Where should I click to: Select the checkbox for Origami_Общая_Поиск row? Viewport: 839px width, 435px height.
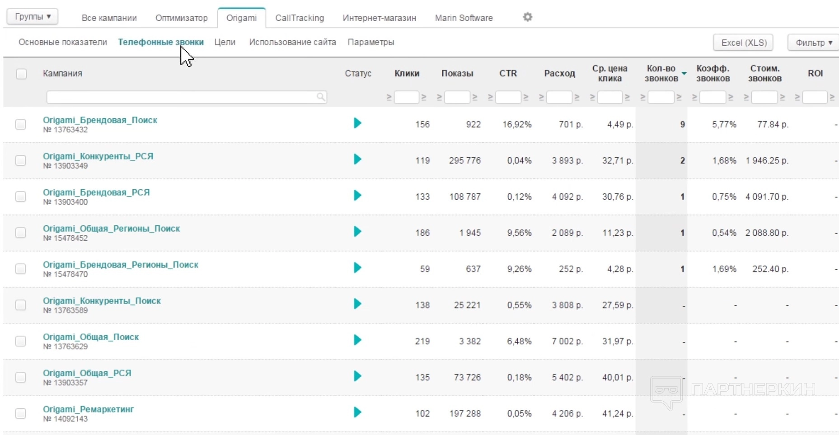click(x=21, y=341)
